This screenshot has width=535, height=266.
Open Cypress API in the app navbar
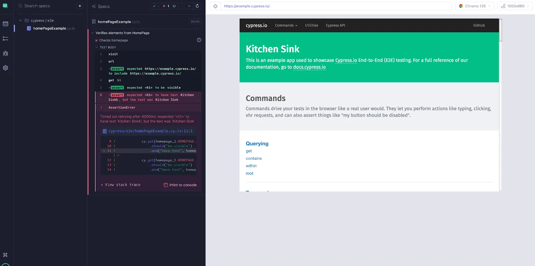tap(335, 25)
